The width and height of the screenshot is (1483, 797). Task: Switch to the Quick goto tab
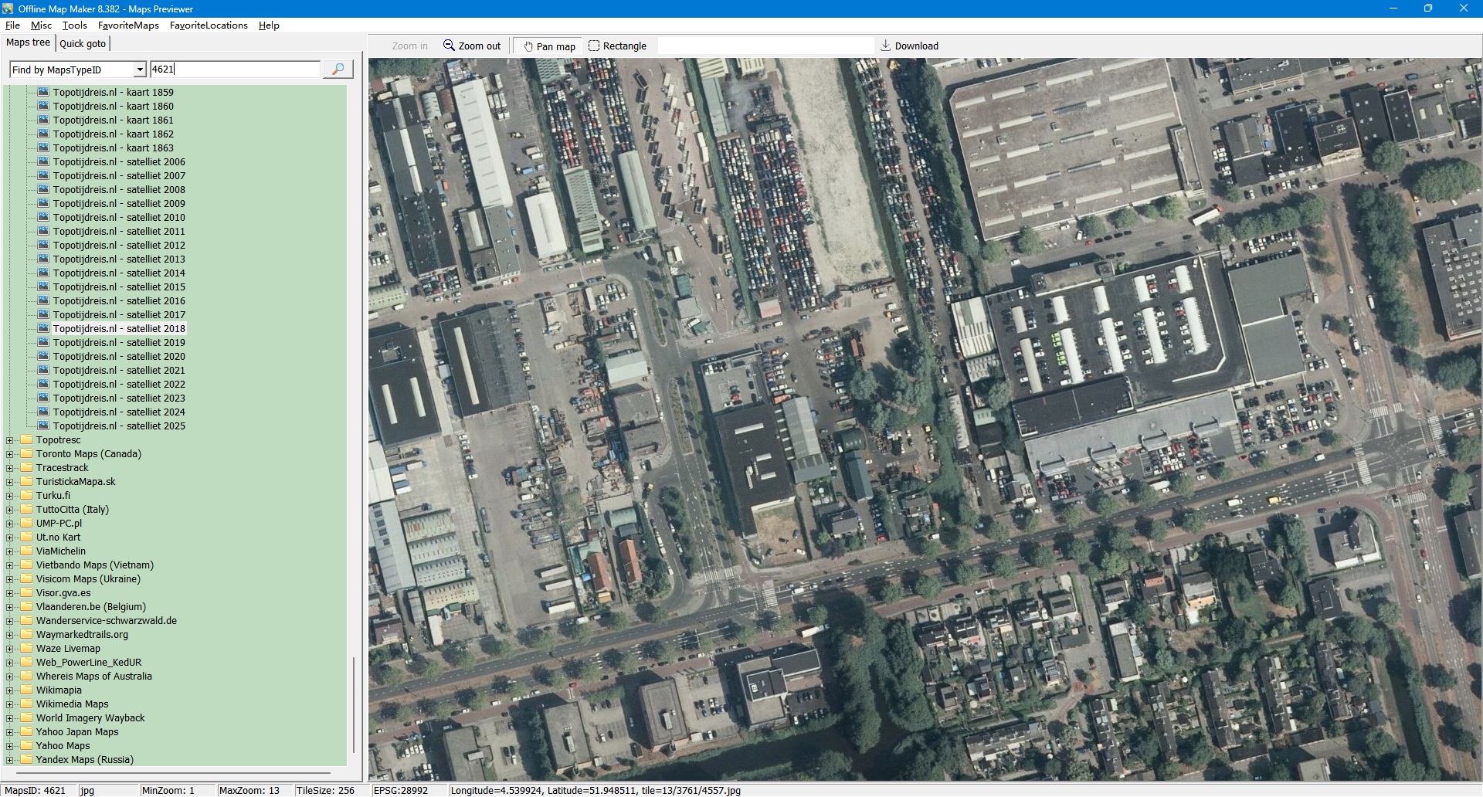[x=83, y=43]
